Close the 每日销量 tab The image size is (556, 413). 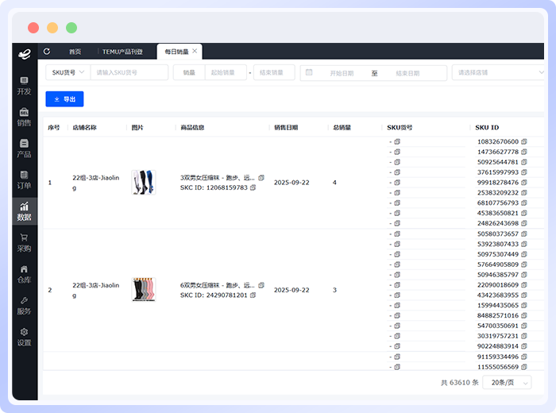click(195, 51)
